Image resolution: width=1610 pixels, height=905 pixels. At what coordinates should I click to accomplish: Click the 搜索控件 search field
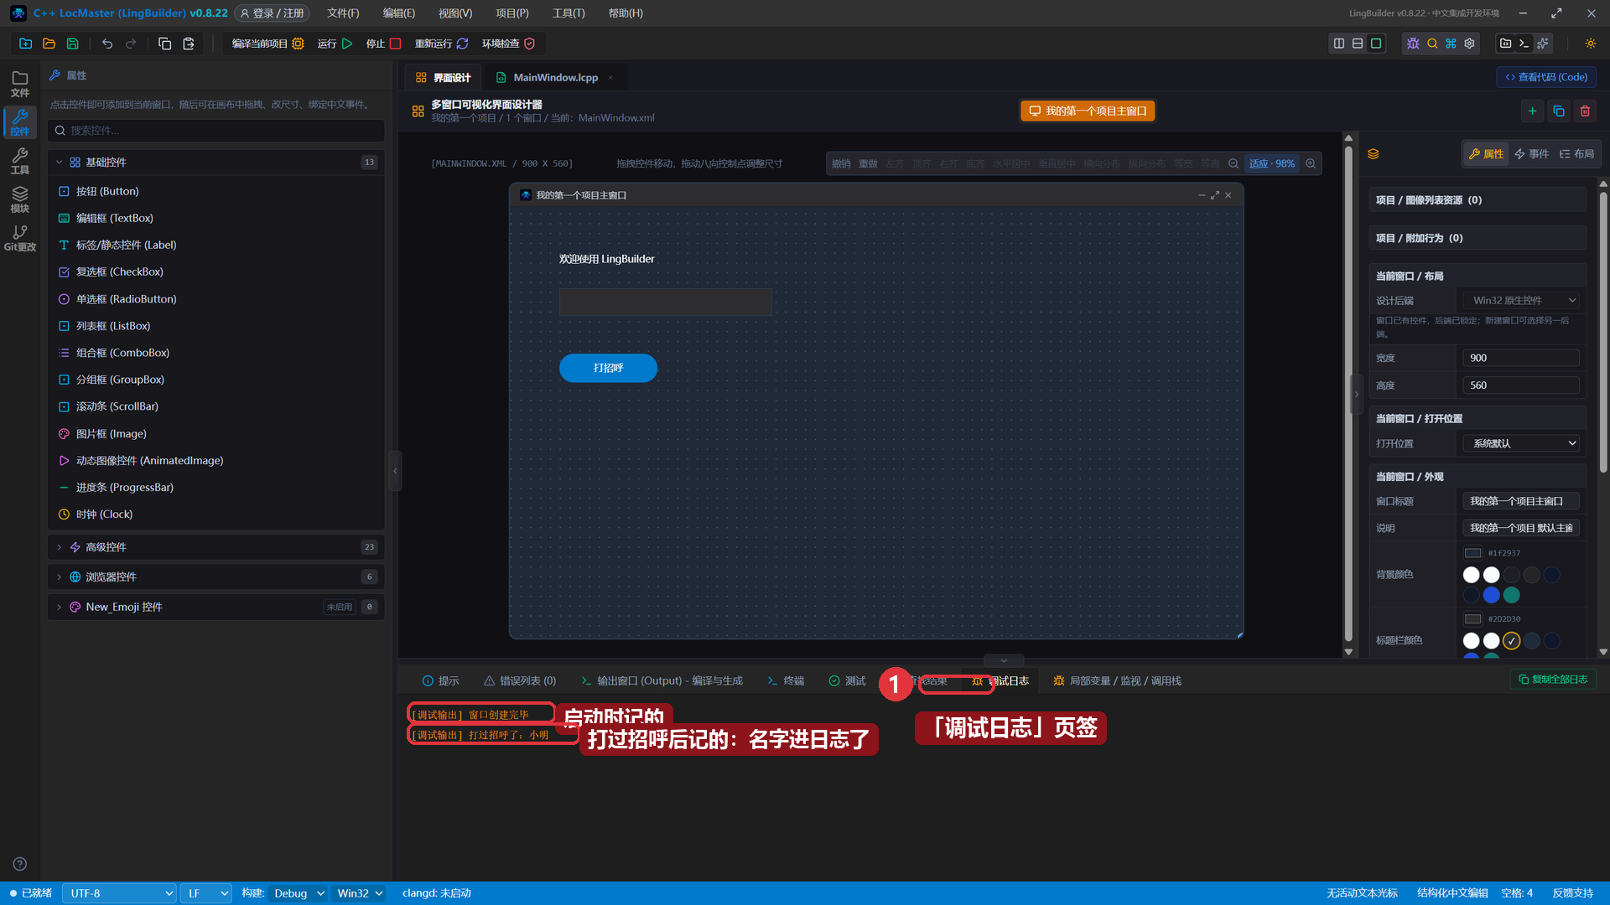(216, 131)
